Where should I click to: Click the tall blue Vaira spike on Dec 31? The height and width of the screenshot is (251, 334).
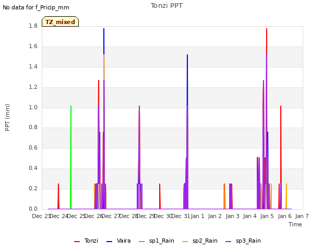187,80
